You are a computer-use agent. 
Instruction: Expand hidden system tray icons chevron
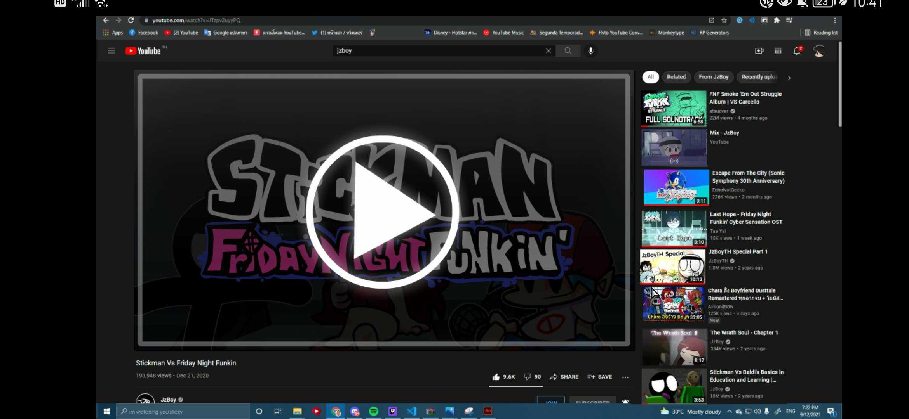coord(729,412)
